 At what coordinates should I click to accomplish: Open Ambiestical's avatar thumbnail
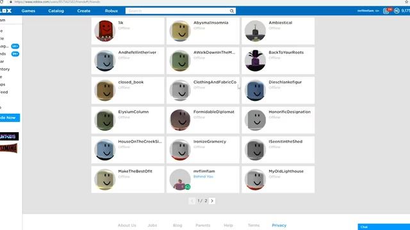pyautogui.click(x=255, y=31)
